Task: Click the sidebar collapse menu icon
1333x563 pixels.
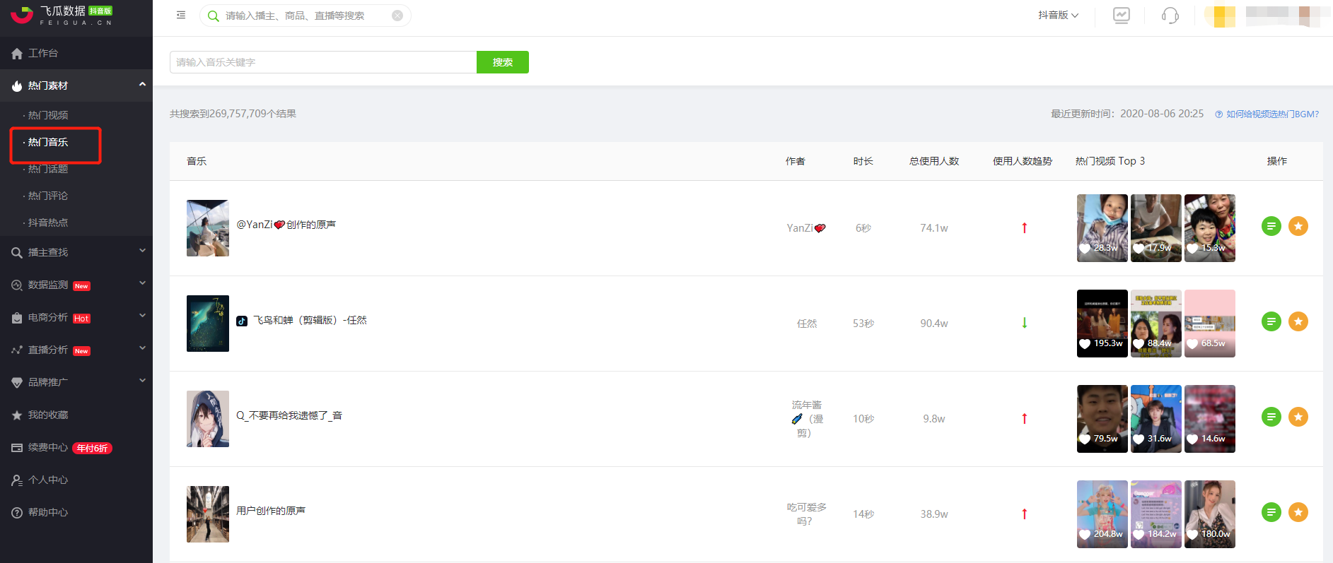Action: 181,15
